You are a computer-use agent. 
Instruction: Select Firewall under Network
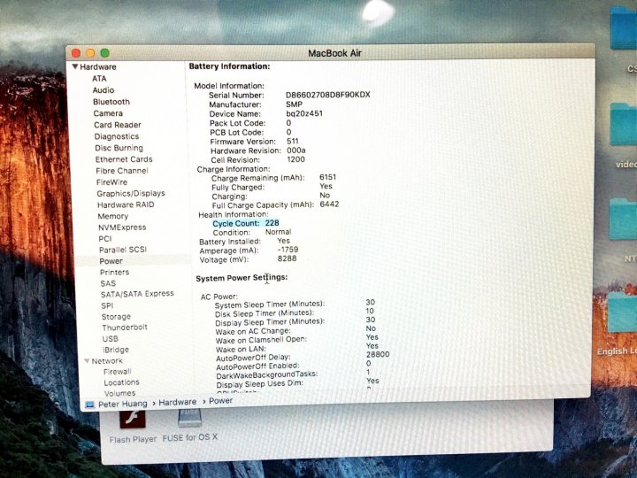(118, 372)
